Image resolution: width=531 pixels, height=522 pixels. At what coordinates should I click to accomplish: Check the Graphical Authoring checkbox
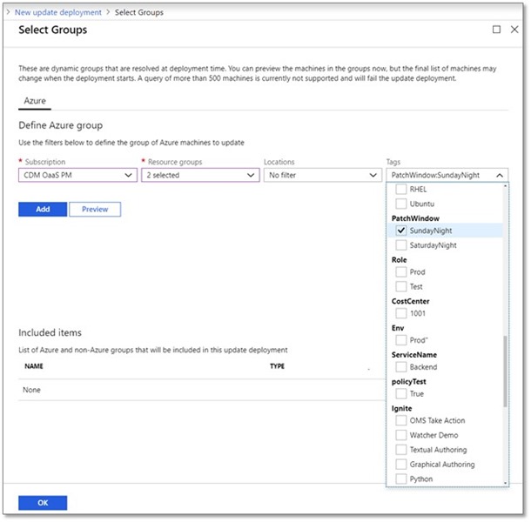point(401,464)
